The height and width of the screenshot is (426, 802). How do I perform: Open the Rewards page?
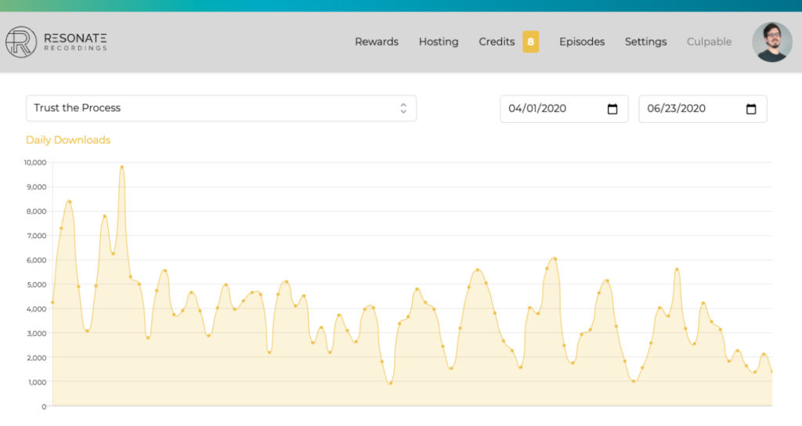[x=377, y=42]
